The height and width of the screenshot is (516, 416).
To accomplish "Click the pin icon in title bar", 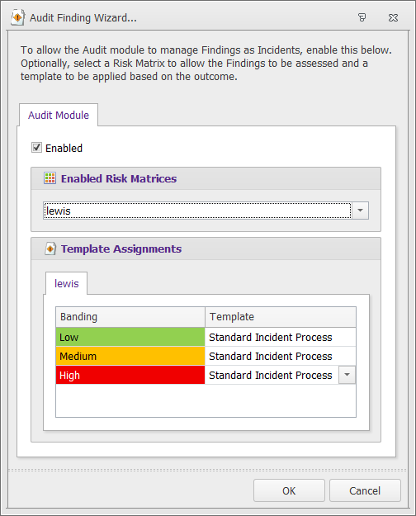I will point(362,17).
